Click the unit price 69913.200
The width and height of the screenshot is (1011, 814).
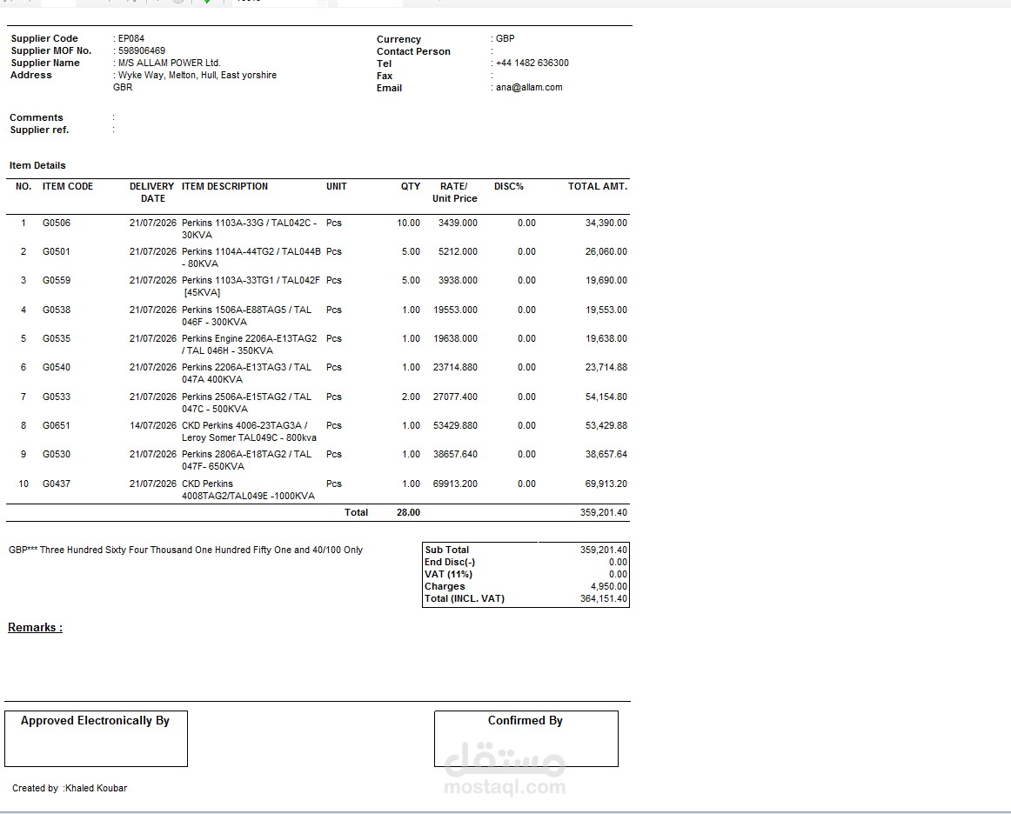(x=455, y=484)
